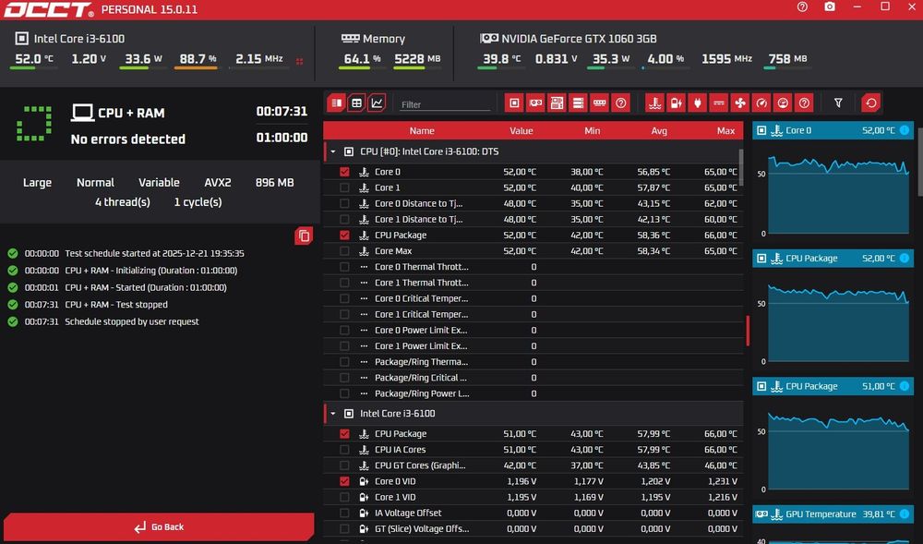The image size is (923, 544).
Task: Open the funnel filter options icon
Action: coord(838,103)
